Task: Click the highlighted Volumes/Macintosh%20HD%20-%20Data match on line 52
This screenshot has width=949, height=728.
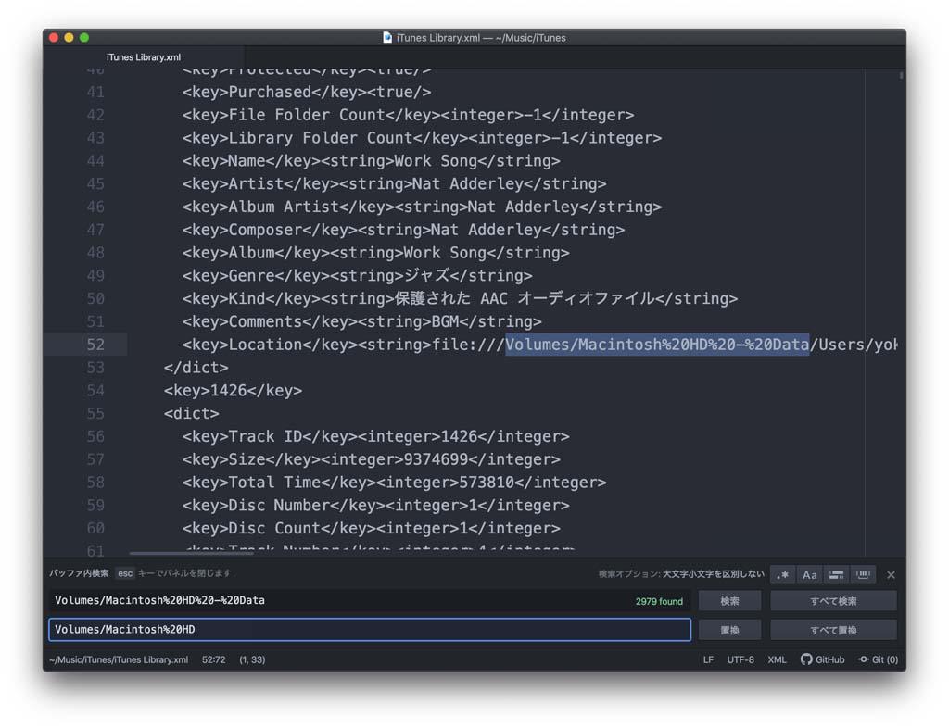Action: tap(657, 345)
